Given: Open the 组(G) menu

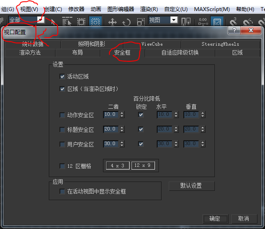Looking at the screenshot, I should (x=8, y=9).
